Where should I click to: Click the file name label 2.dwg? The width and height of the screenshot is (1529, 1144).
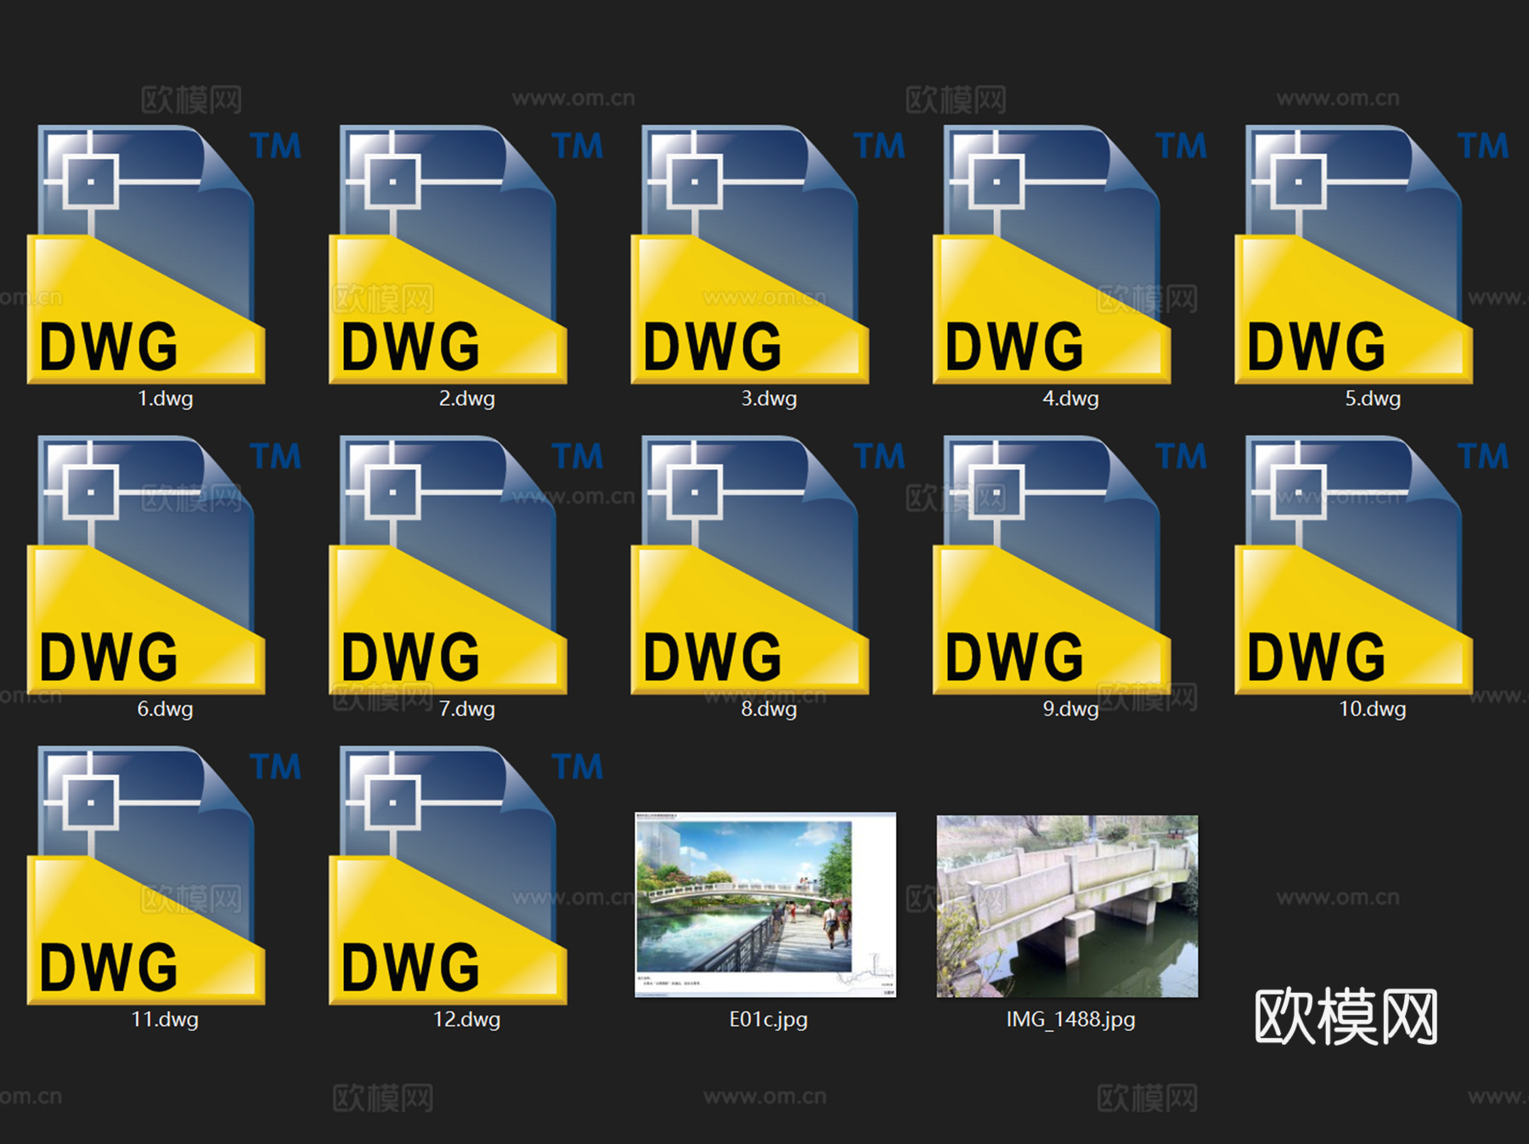tap(467, 398)
